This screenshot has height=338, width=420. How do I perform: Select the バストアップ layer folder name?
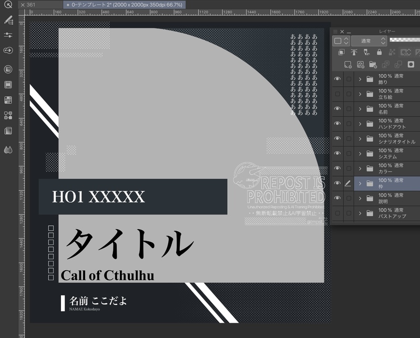[x=392, y=216]
